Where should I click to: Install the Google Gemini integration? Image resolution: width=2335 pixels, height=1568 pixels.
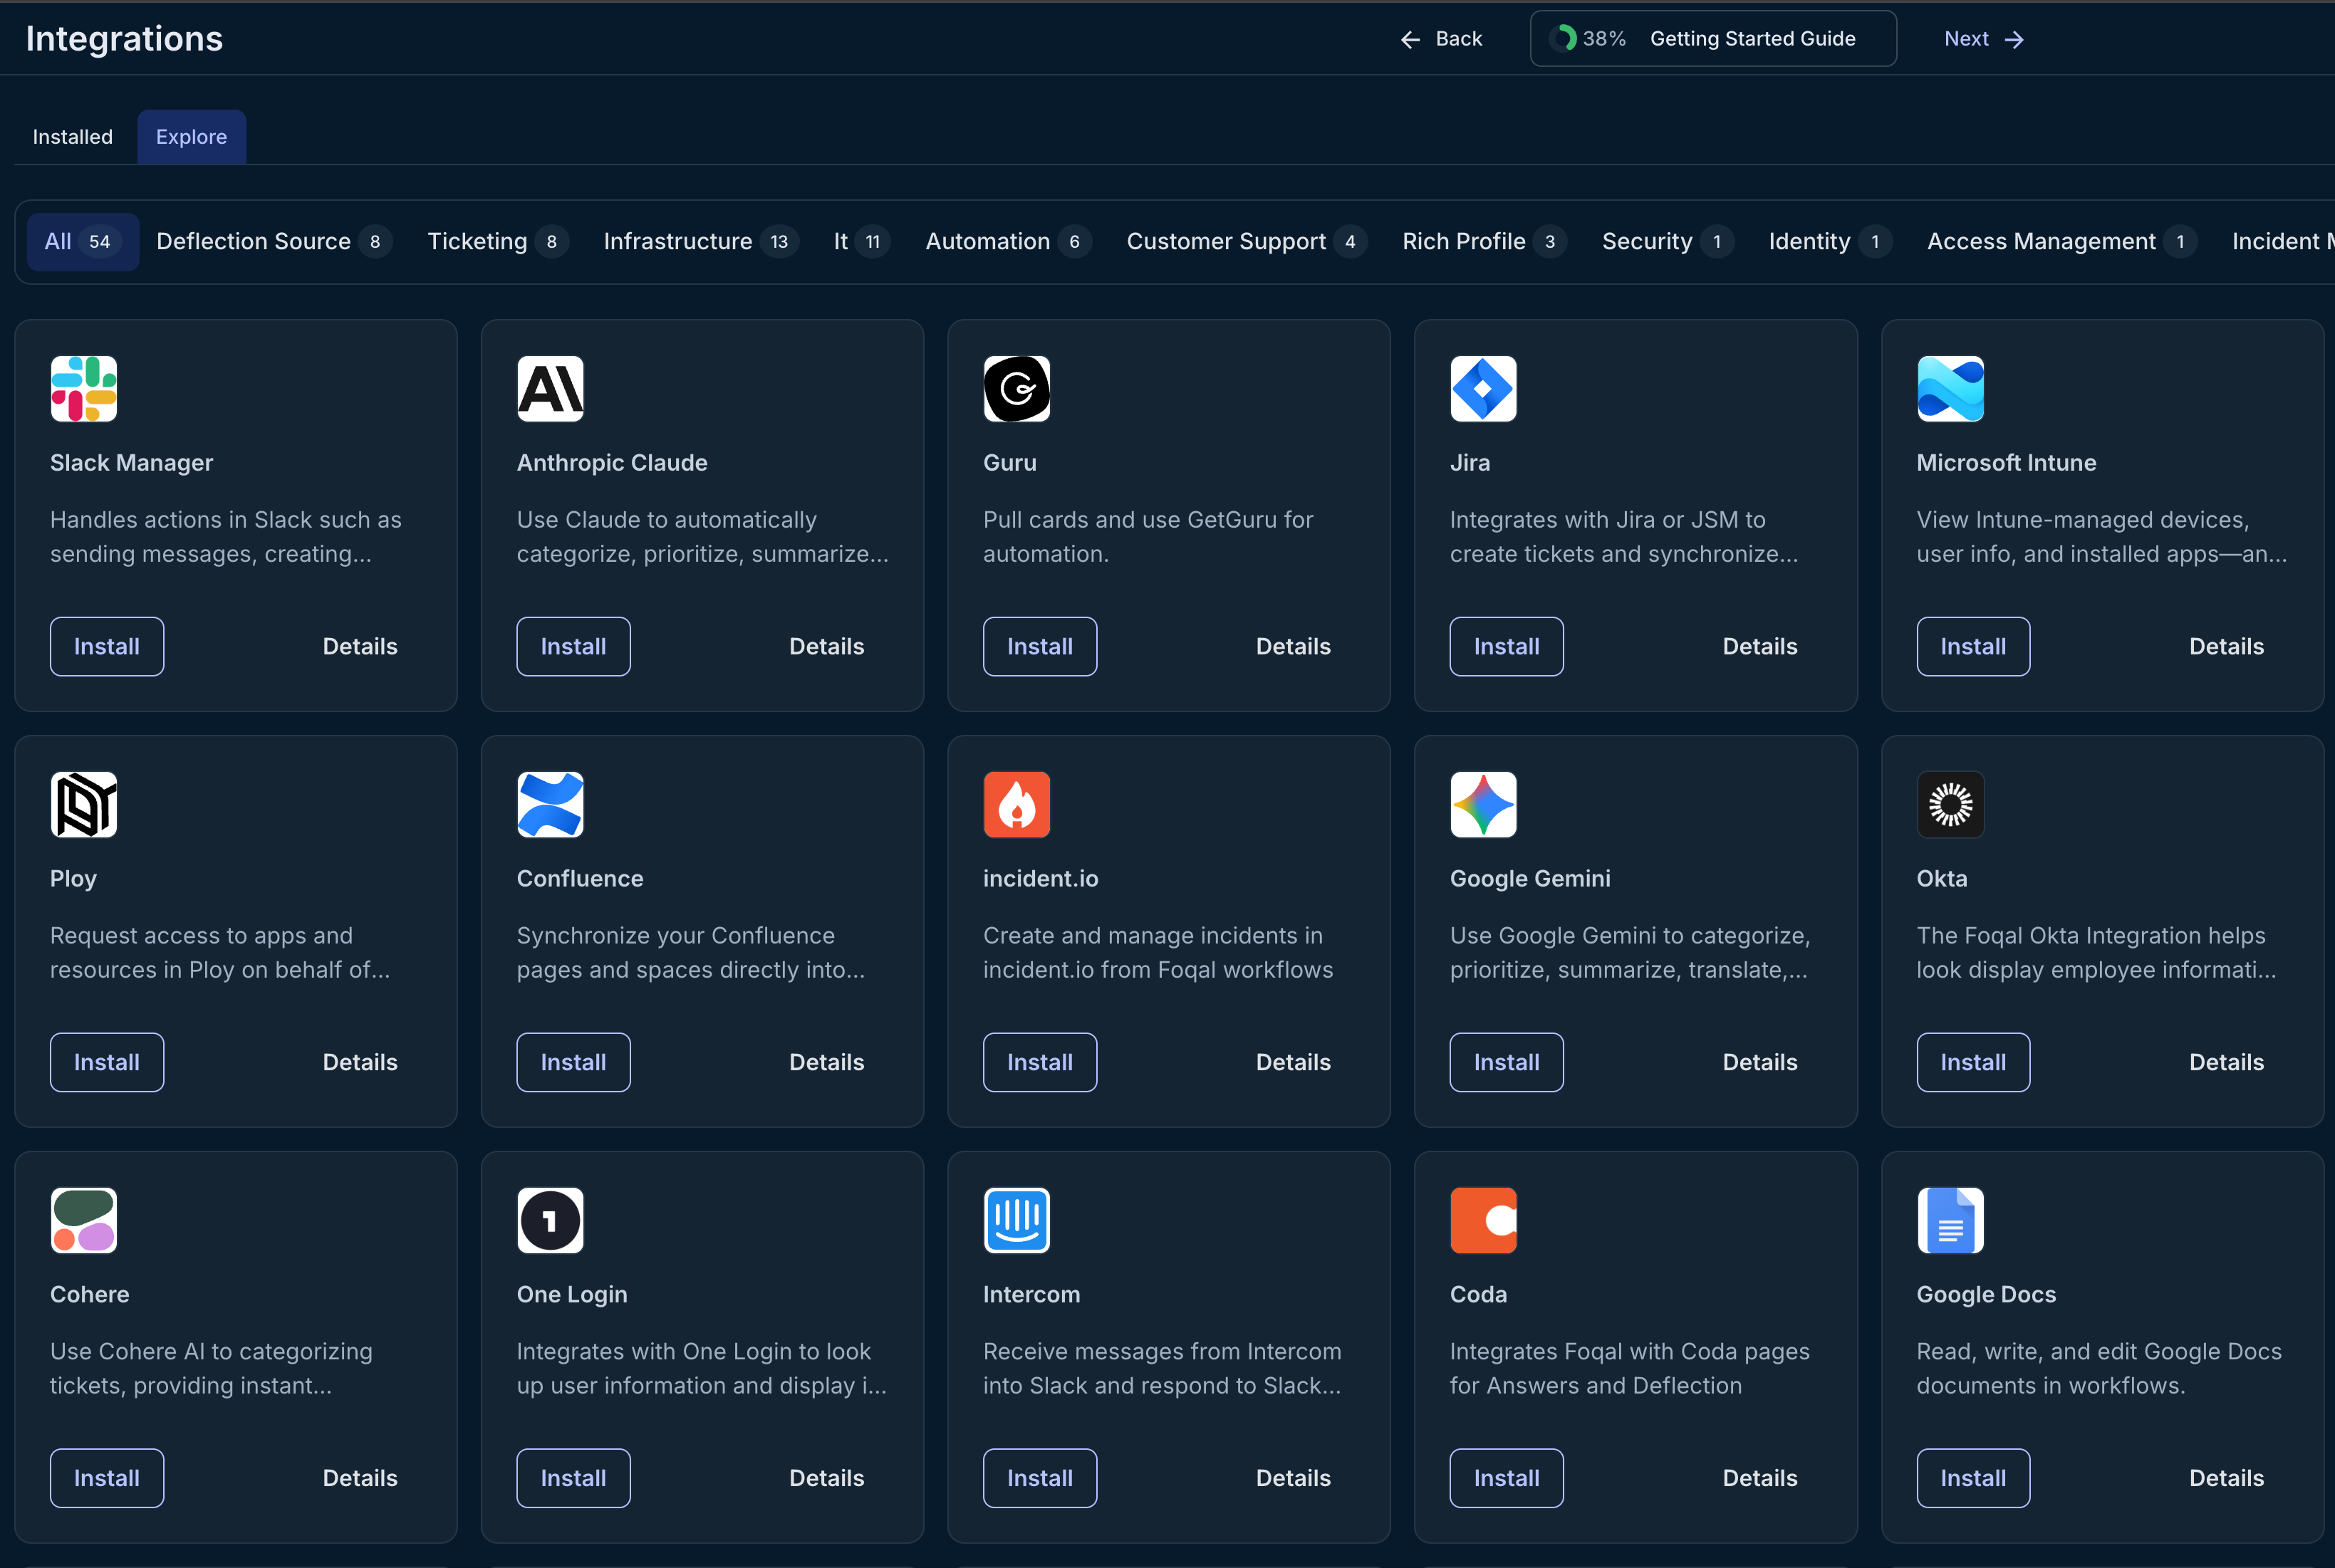pyautogui.click(x=1507, y=1063)
